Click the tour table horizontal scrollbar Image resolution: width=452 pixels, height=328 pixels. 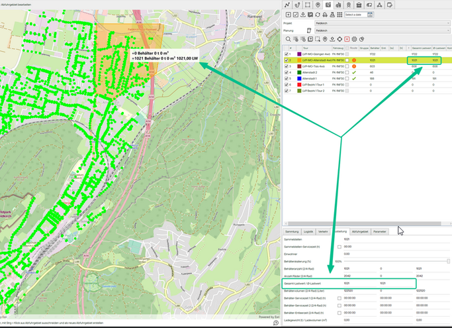coord(365,223)
